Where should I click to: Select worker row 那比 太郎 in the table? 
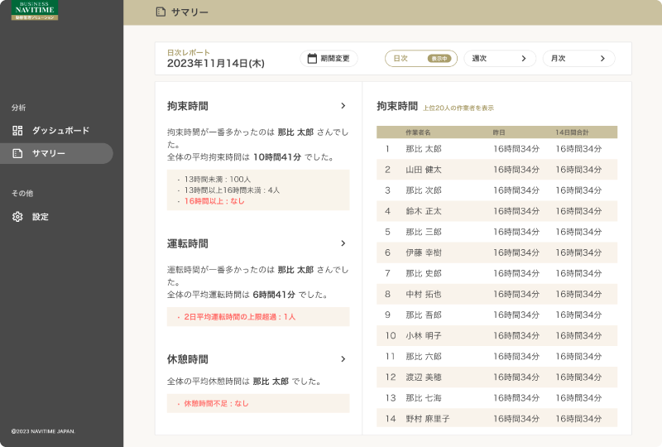click(497, 149)
